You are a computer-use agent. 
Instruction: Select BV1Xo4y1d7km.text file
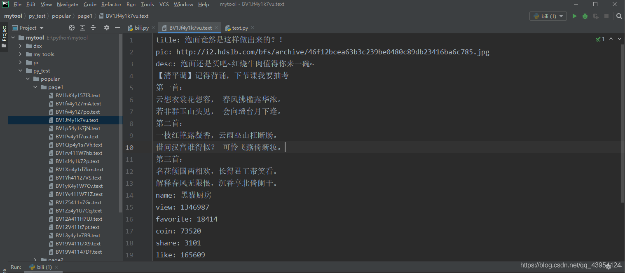(80, 169)
